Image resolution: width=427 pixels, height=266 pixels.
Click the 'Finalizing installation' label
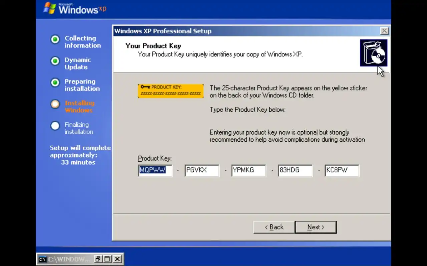coord(79,128)
